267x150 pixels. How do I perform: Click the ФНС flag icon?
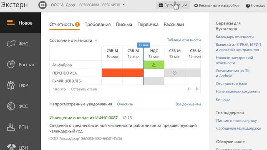click(x=11, y=43)
